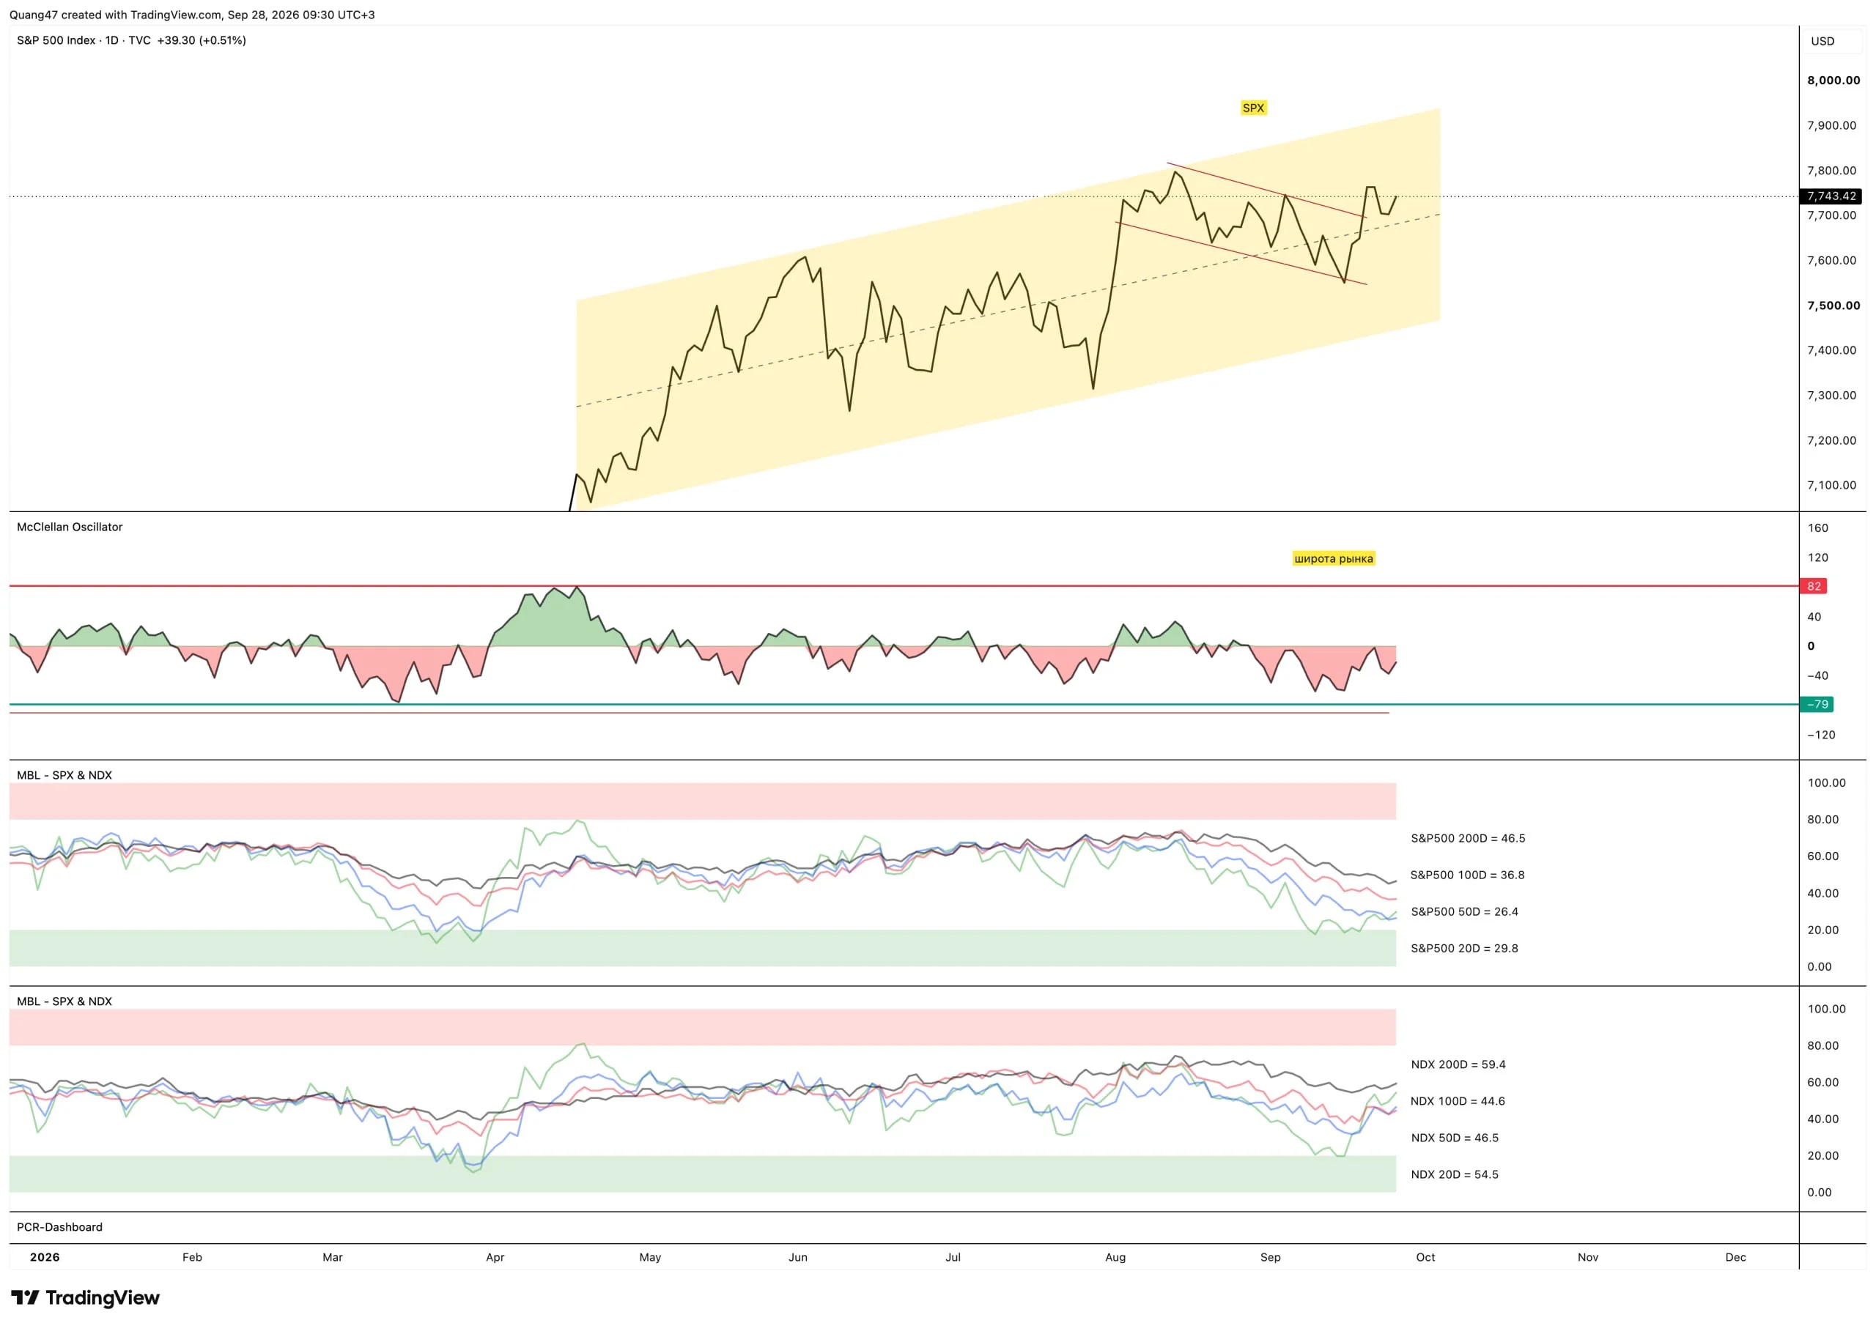The height and width of the screenshot is (1326, 1876).
Task: Click the USD currency label
Action: pos(1822,41)
